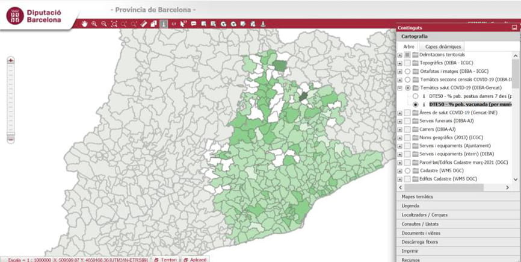The width and height of the screenshot is (521, 262).
Task: Select the pan hand tool
Action: tap(85, 24)
